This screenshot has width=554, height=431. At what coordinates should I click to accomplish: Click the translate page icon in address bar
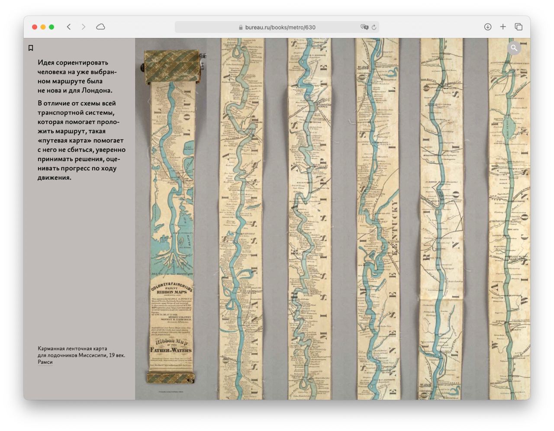click(x=364, y=27)
